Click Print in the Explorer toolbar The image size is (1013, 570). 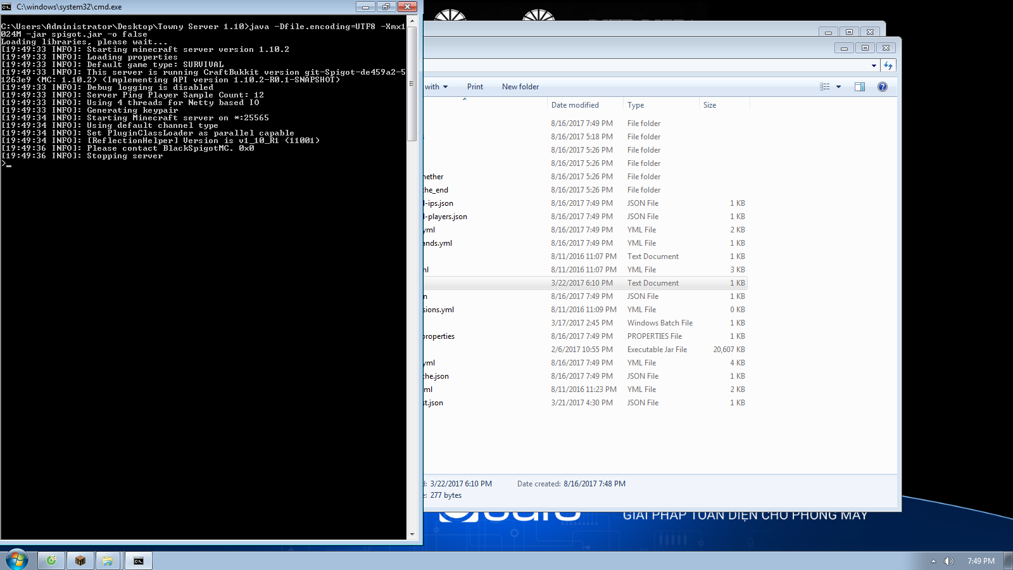(475, 87)
